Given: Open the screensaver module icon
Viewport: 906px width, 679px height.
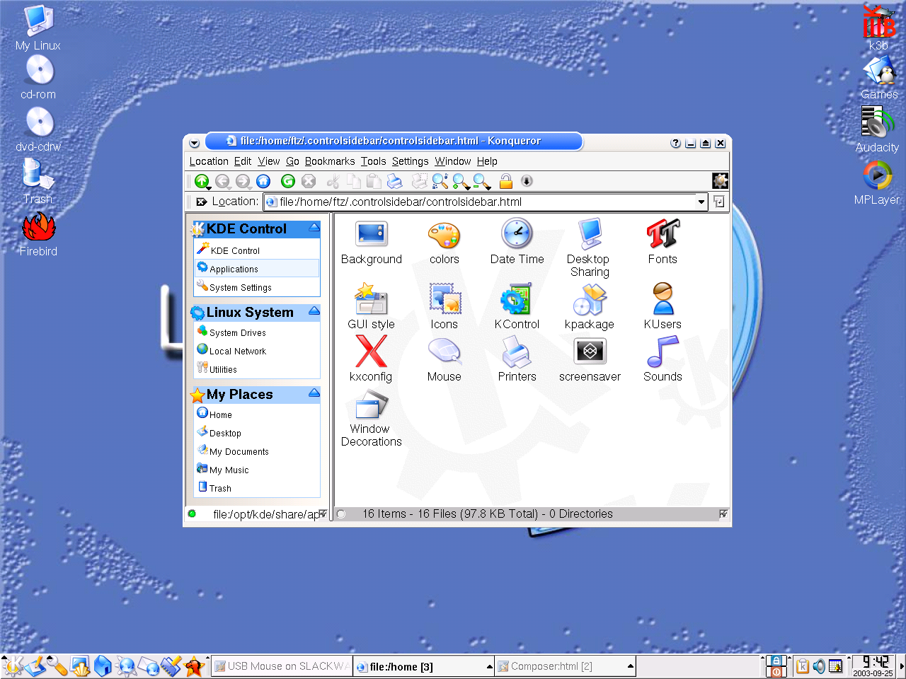Looking at the screenshot, I should 590,359.
